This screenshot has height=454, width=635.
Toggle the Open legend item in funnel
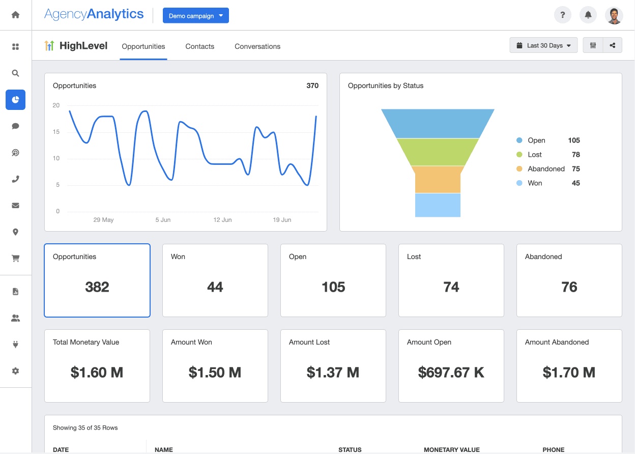tap(536, 140)
